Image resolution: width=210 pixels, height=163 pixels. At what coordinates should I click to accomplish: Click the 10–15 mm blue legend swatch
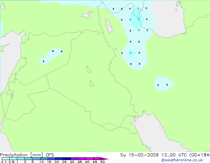click(x=44, y=159)
